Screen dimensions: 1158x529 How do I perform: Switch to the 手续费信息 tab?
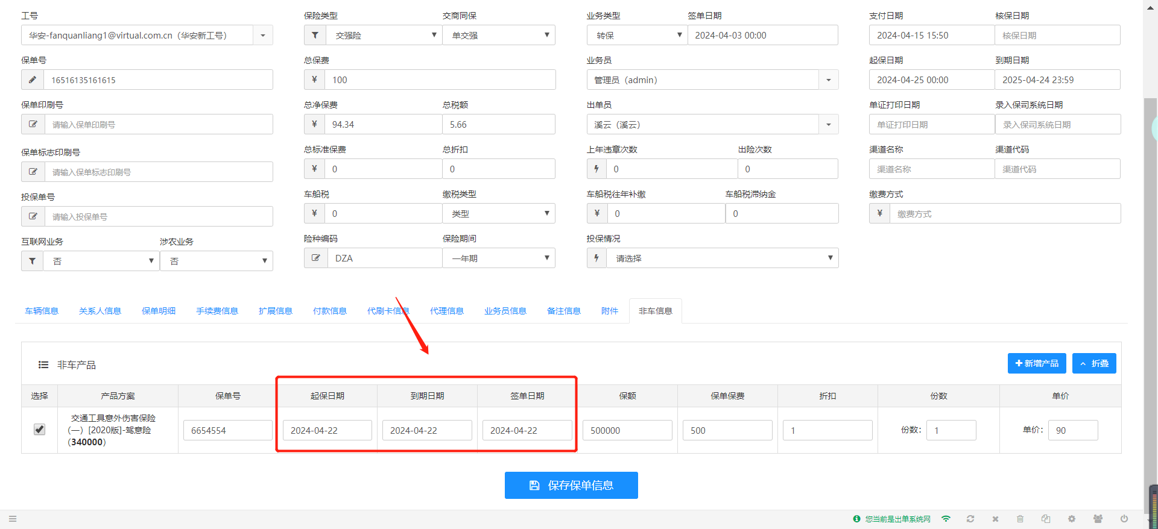pyautogui.click(x=217, y=311)
